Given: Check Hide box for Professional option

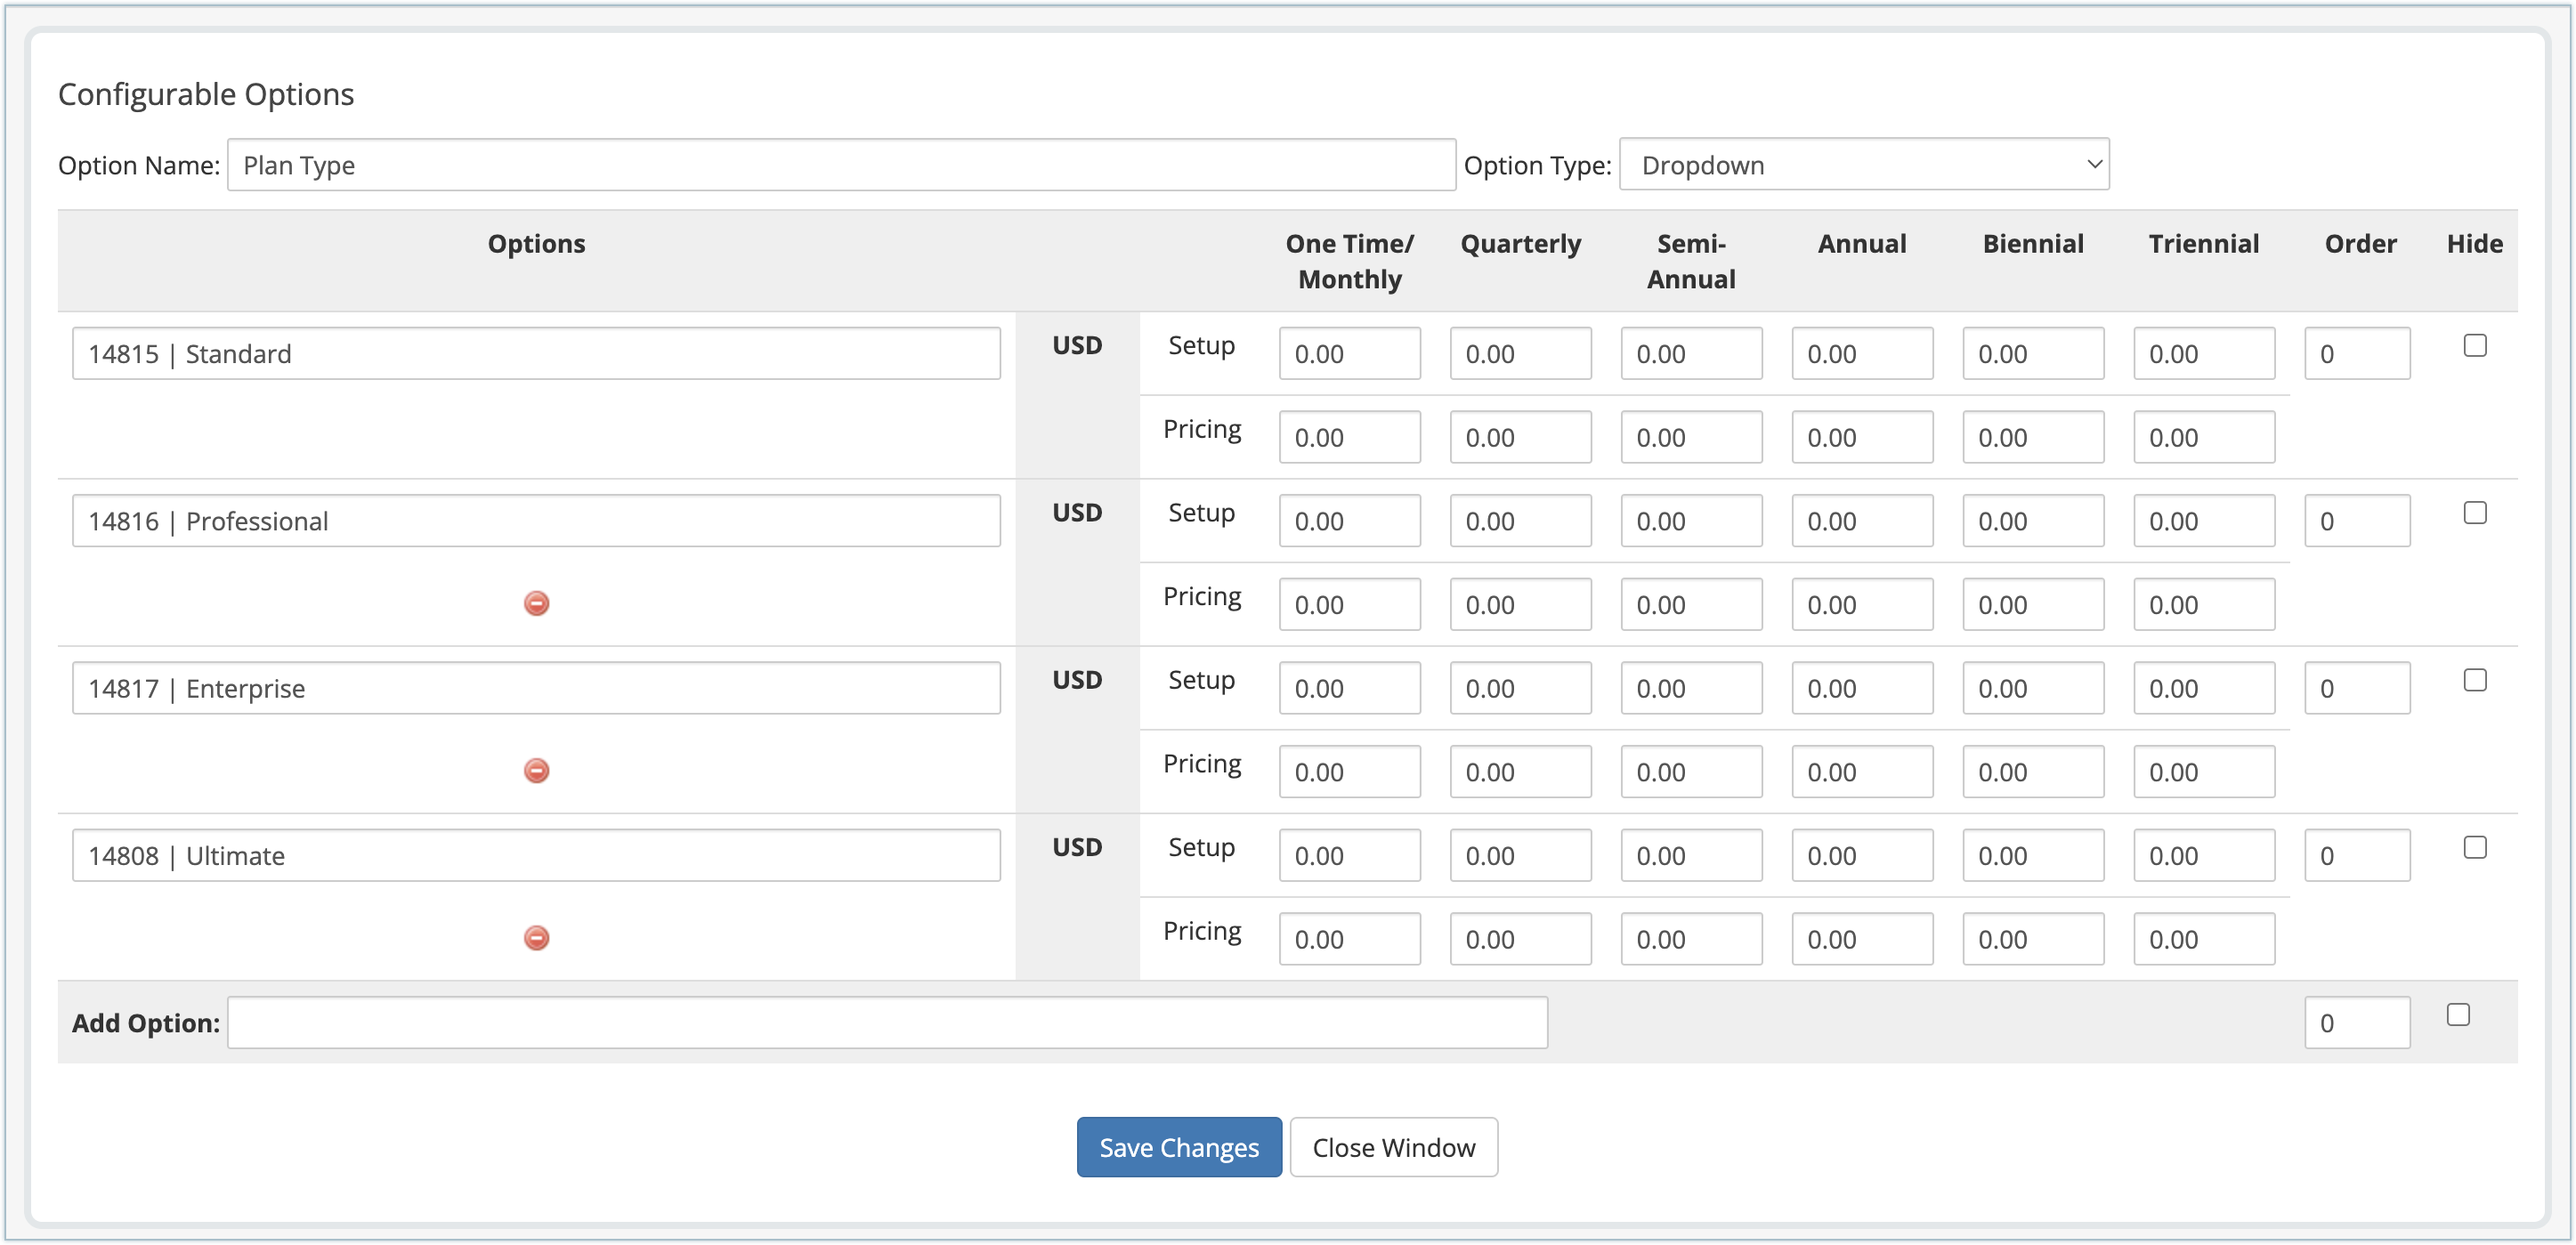Looking at the screenshot, I should (2474, 513).
